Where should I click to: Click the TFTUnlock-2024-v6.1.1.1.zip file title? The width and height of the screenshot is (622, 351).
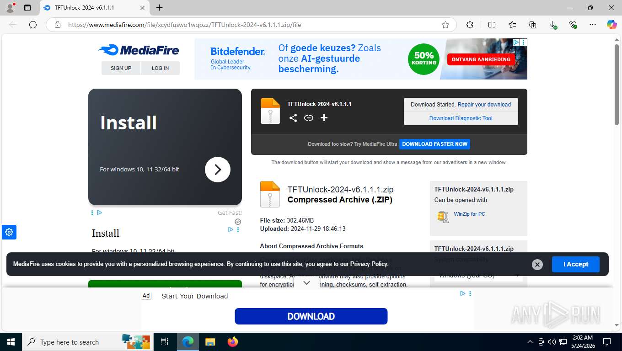pyautogui.click(x=340, y=190)
